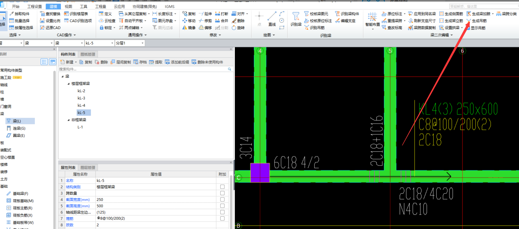Image resolution: width=519 pixels, height=229 pixels.
Task: Toggle 附加 checkbox for 截面宽度 row
Action: [x=222, y=199]
